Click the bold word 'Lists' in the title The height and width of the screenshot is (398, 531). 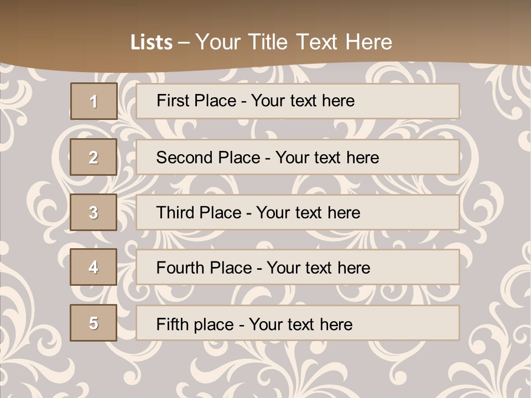click(152, 43)
